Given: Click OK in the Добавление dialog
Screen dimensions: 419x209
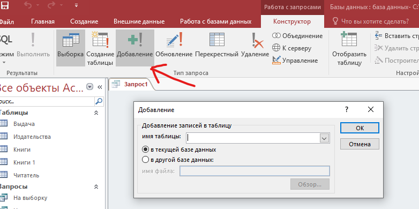Looking at the screenshot, I should click(x=360, y=128).
